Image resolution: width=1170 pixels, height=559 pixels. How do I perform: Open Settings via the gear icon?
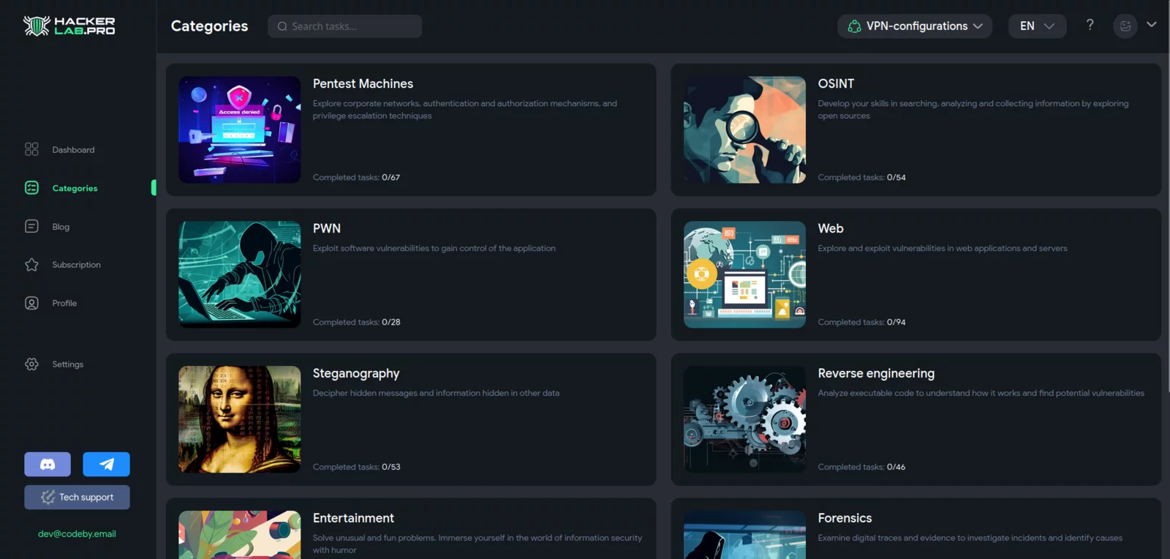point(31,364)
